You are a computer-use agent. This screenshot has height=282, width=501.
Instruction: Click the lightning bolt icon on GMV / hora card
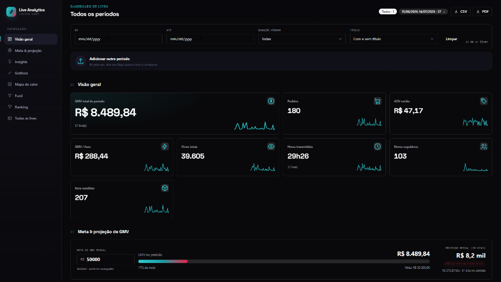click(x=164, y=146)
